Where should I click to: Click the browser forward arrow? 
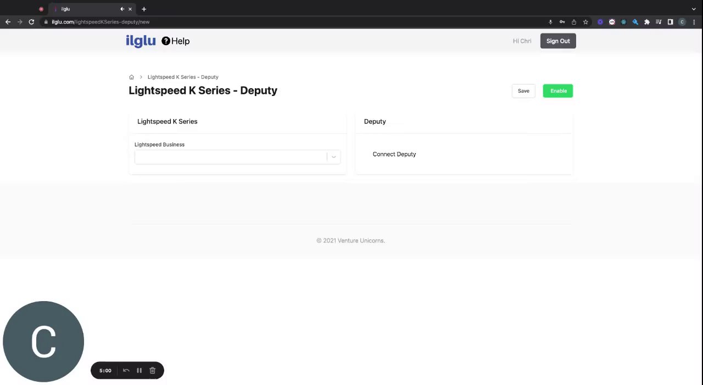(x=20, y=22)
